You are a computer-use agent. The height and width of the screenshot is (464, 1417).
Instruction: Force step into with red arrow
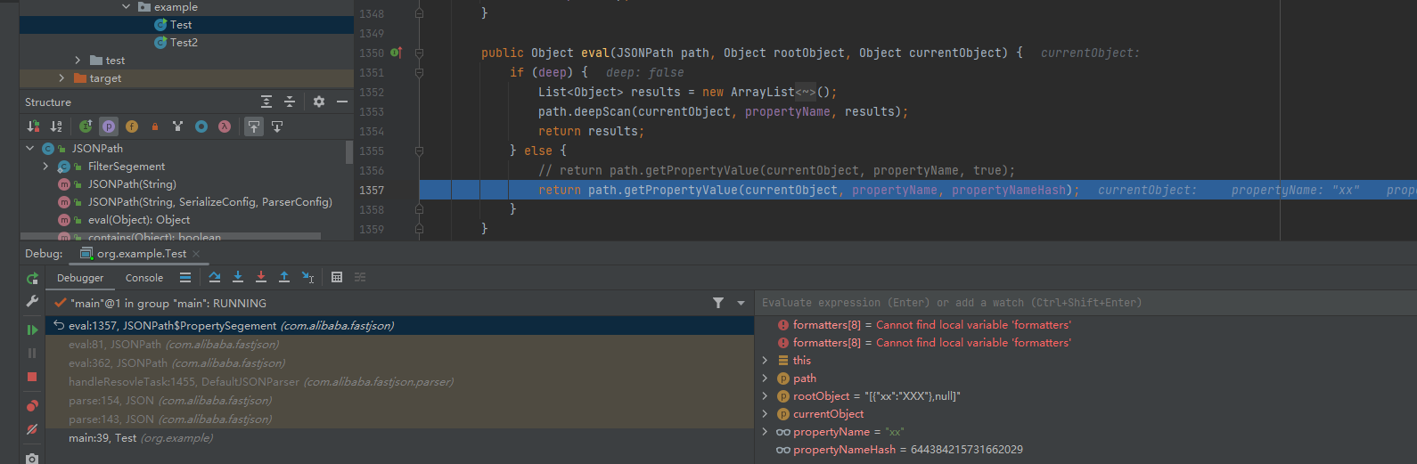click(261, 277)
